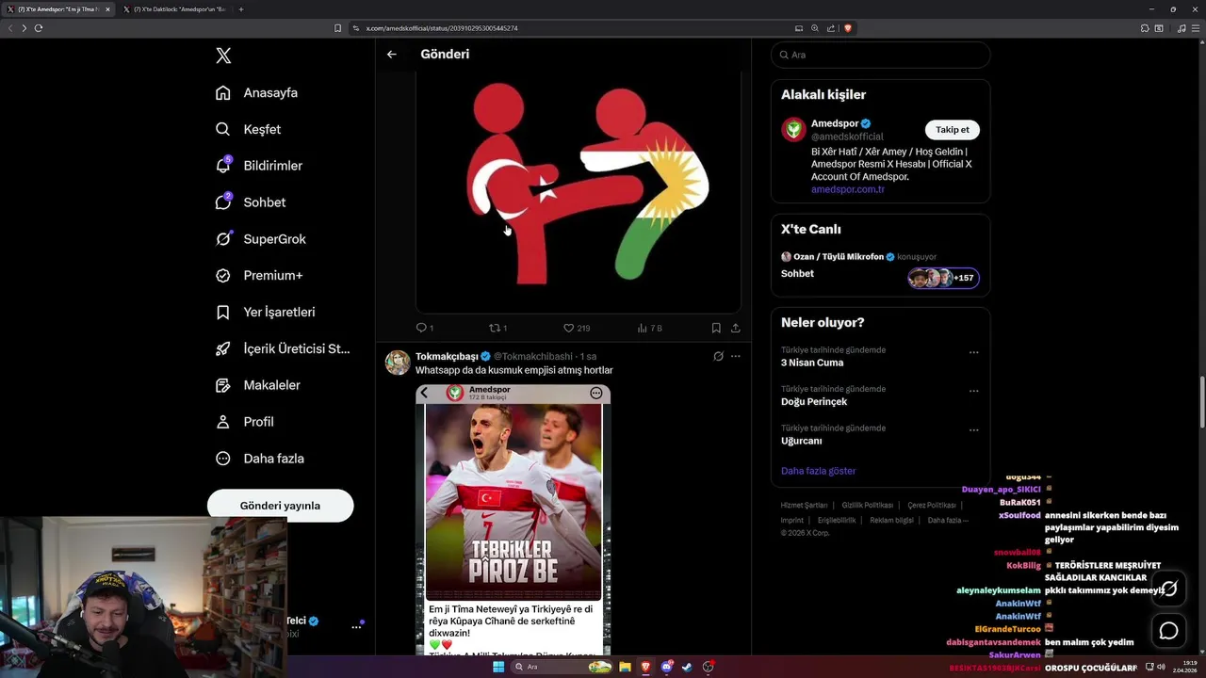Open the Doğu Perinçek trend

pyautogui.click(x=814, y=402)
